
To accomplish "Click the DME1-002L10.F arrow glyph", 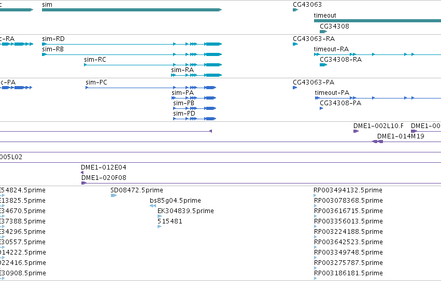I will pos(356,131).
